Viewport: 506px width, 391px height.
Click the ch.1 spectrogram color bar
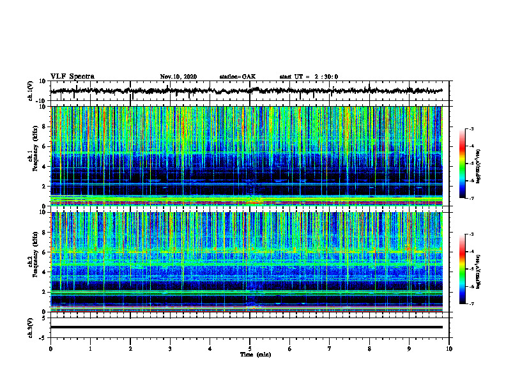463,164
